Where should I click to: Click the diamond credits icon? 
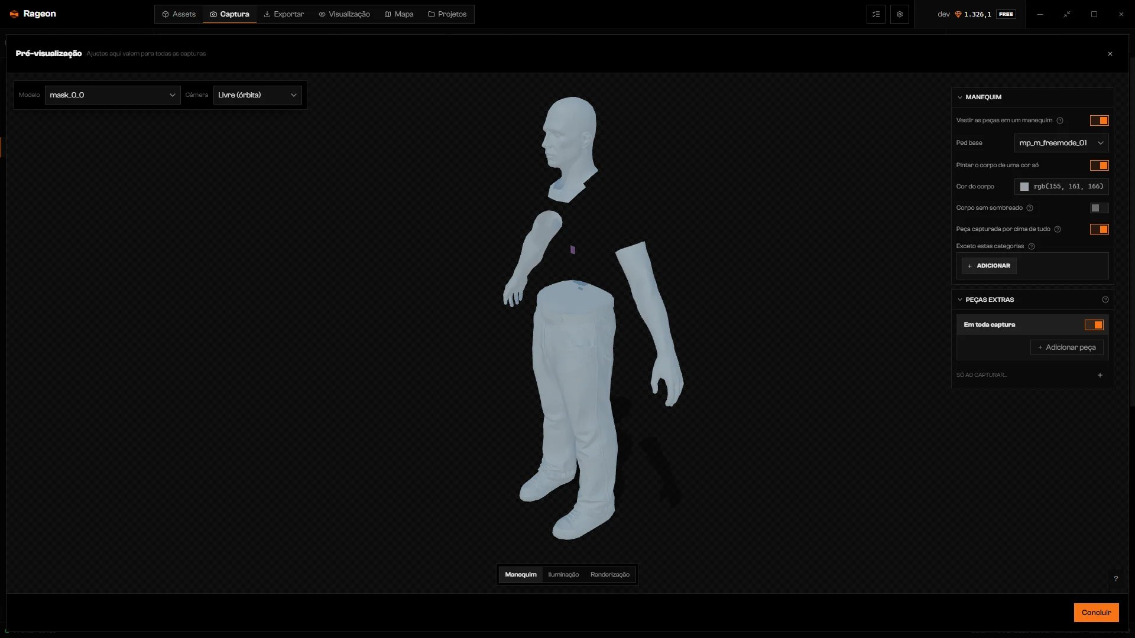958,14
